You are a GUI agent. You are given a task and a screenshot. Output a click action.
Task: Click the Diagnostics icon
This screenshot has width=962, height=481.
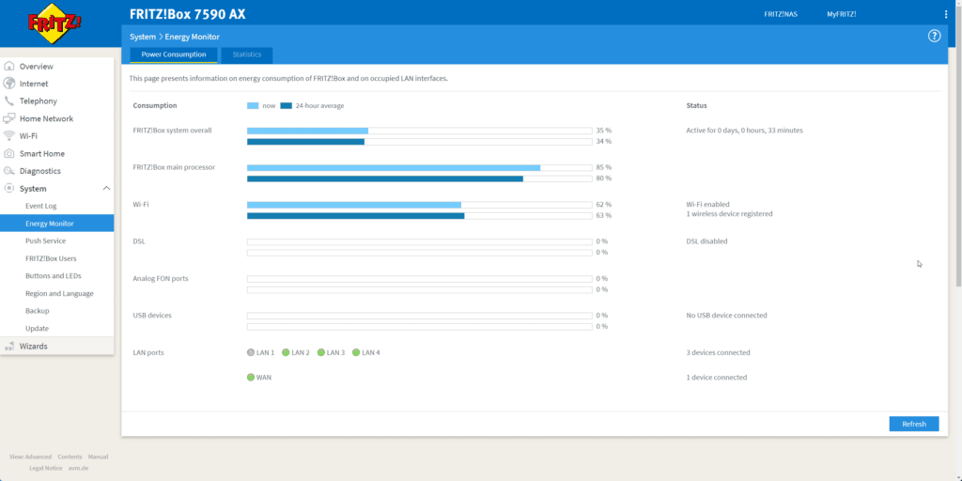pos(9,171)
